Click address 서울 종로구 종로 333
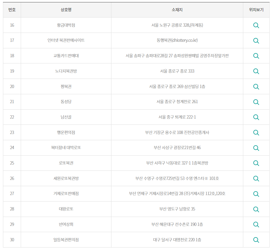The width and height of the screenshot is (272, 249). (x=177, y=71)
